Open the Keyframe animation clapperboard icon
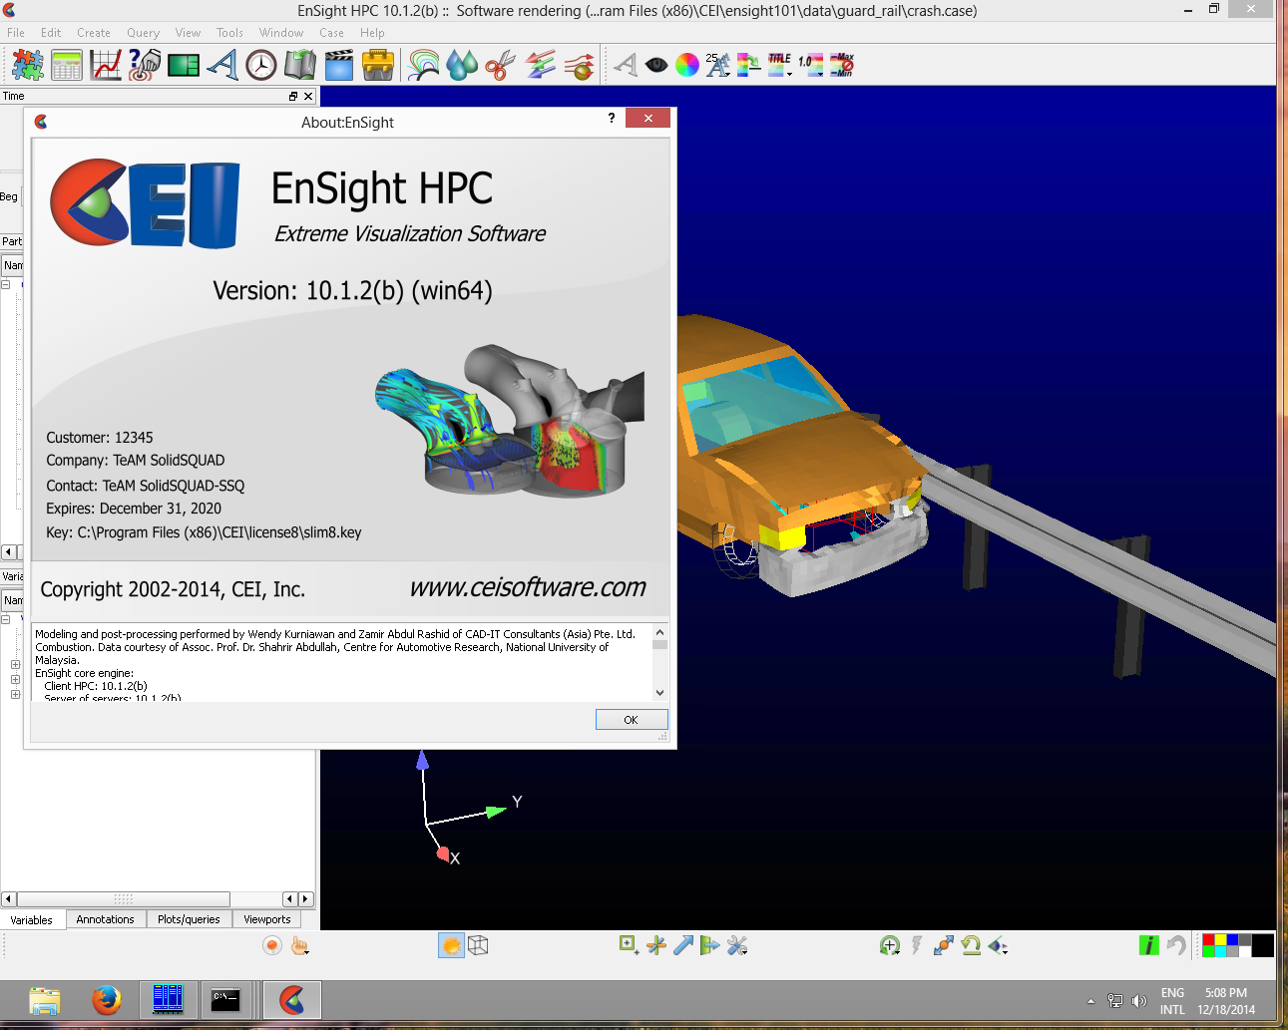1288x1030 pixels. tap(339, 66)
